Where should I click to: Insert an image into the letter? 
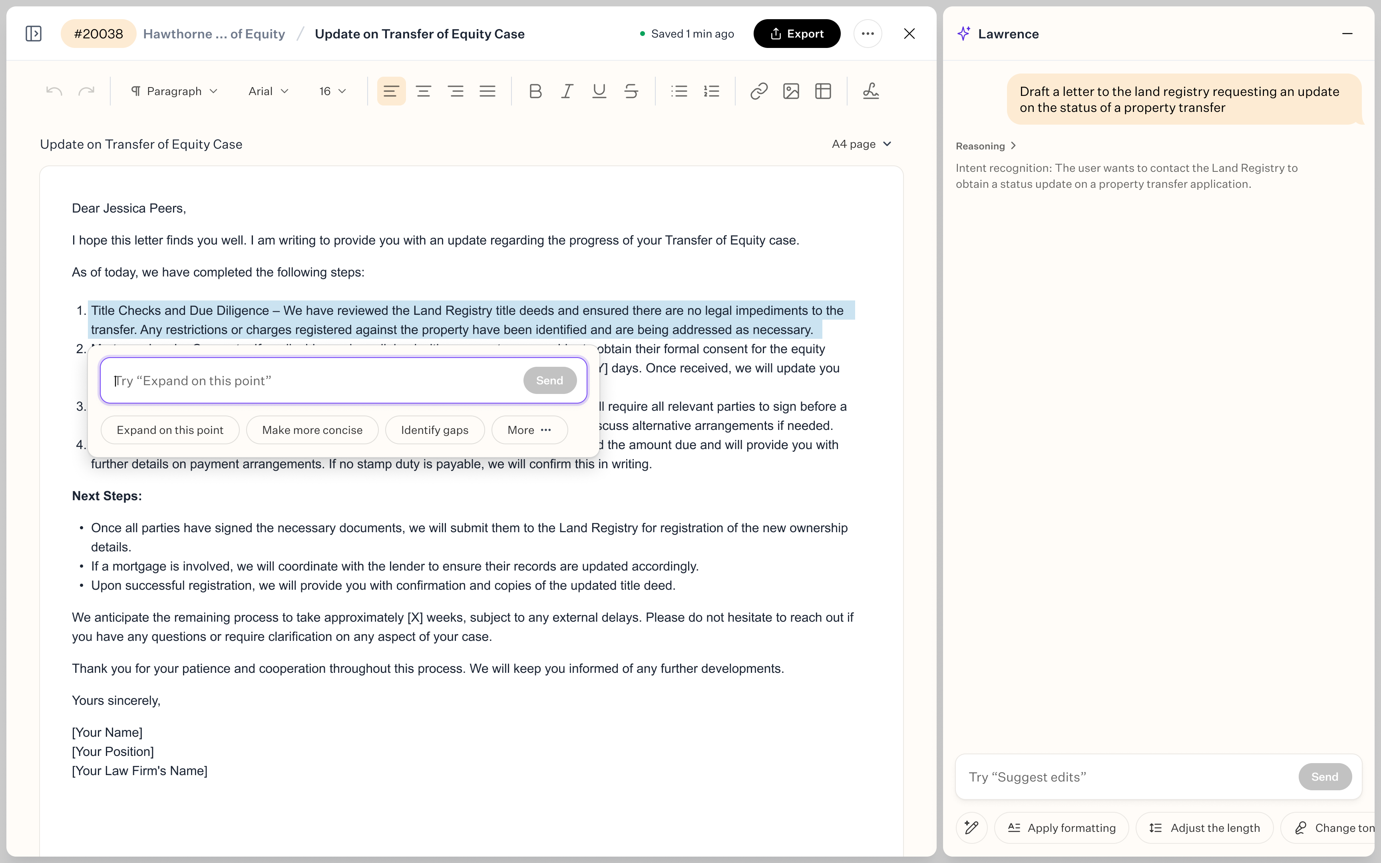coord(790,91)
